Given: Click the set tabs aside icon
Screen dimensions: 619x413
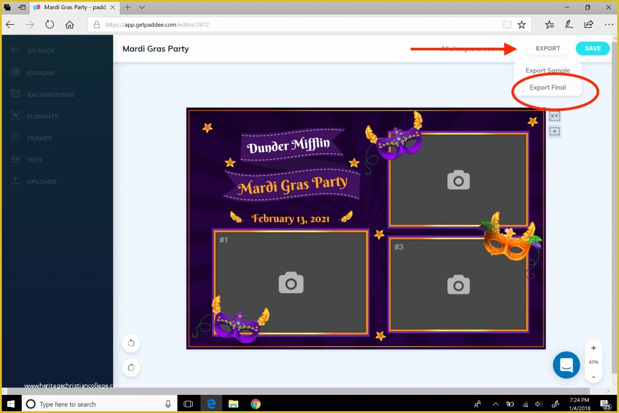Looking at the screenshot, I should pyautogui.click(x=22, y=7).
